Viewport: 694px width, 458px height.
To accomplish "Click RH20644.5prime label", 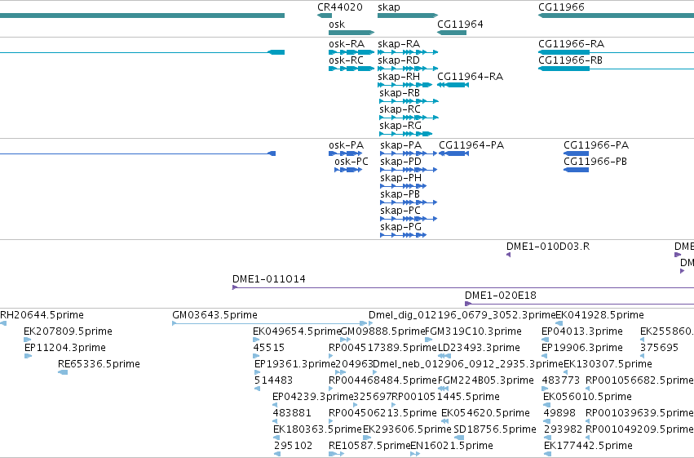I will pyautogui.click(x=42, y=315).
